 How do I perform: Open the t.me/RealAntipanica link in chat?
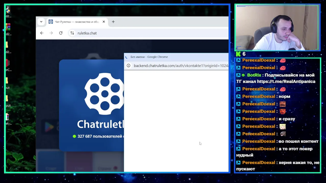[x=286, y=82]
